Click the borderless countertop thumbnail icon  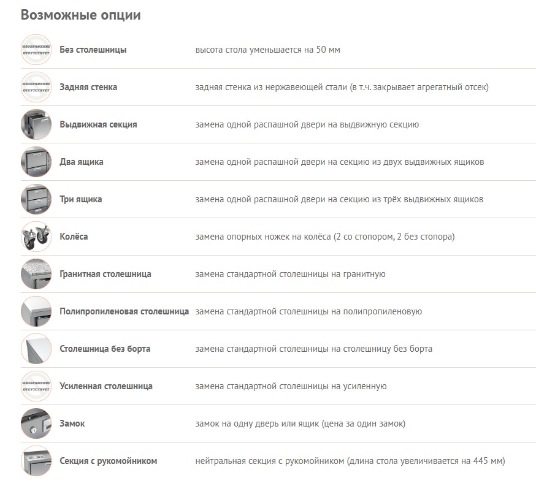click(36, 349)
